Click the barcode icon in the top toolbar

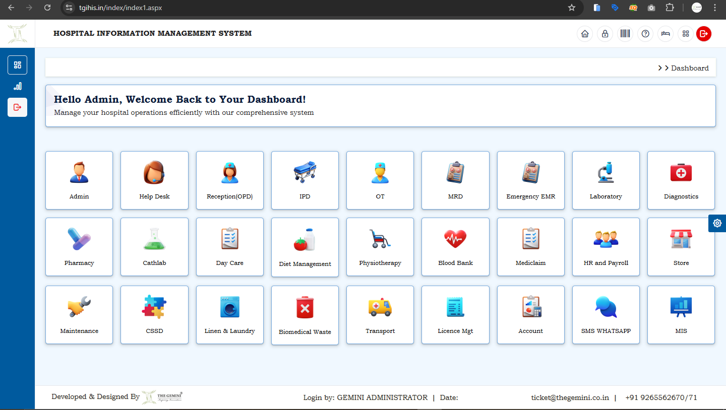coord(625,34)
